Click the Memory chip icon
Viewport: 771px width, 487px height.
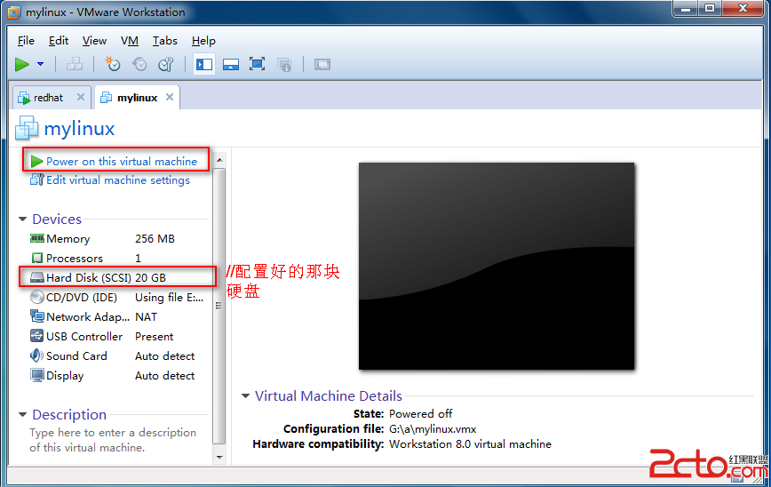37,238
